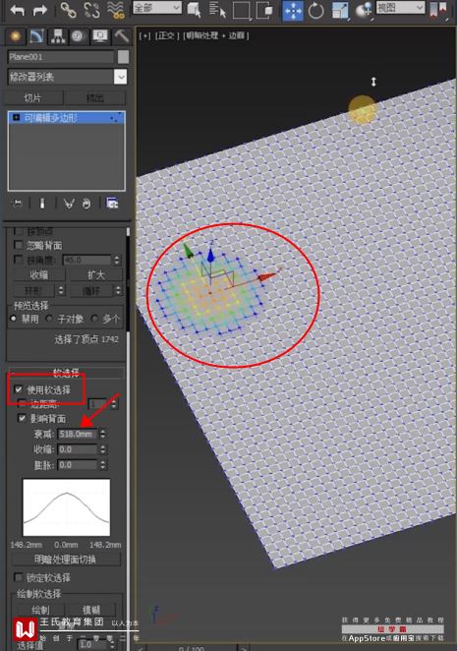Image resolution: width=457 pixels, height=651 pixels.
Task: Toggle the 锁定软选择 checkbox
Action: coord(19,577)
